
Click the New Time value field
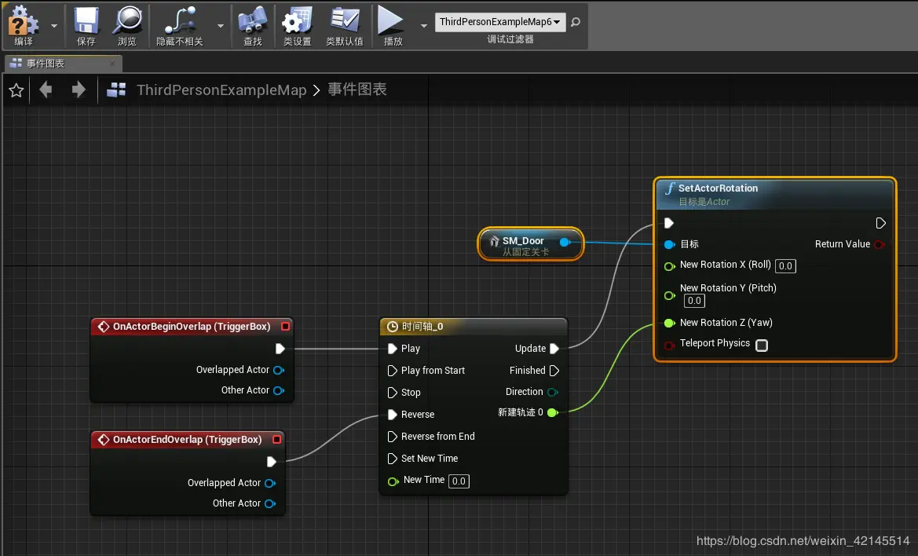459,481
